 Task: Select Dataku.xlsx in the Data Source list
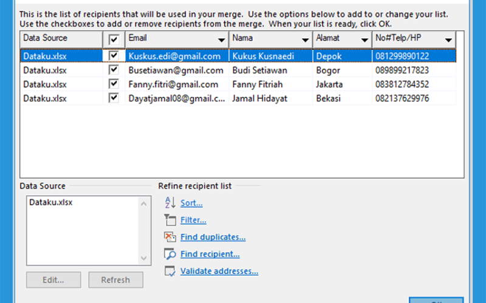[51, 202]
